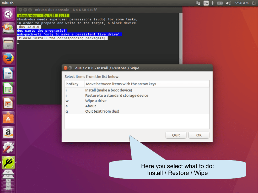Click the Quit button in the dialog
Image resolution: width=258 pixels, height=193 pixels.
pyautogui.click(x=176, y=135)
